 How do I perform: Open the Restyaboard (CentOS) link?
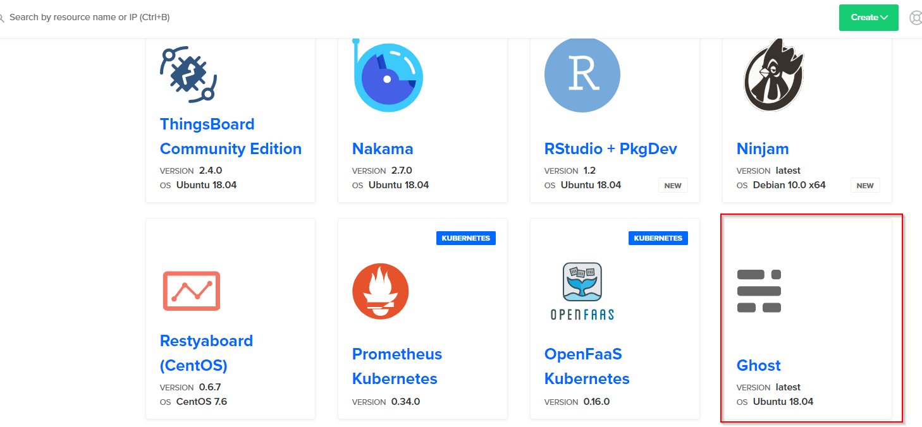click(206, 353)
